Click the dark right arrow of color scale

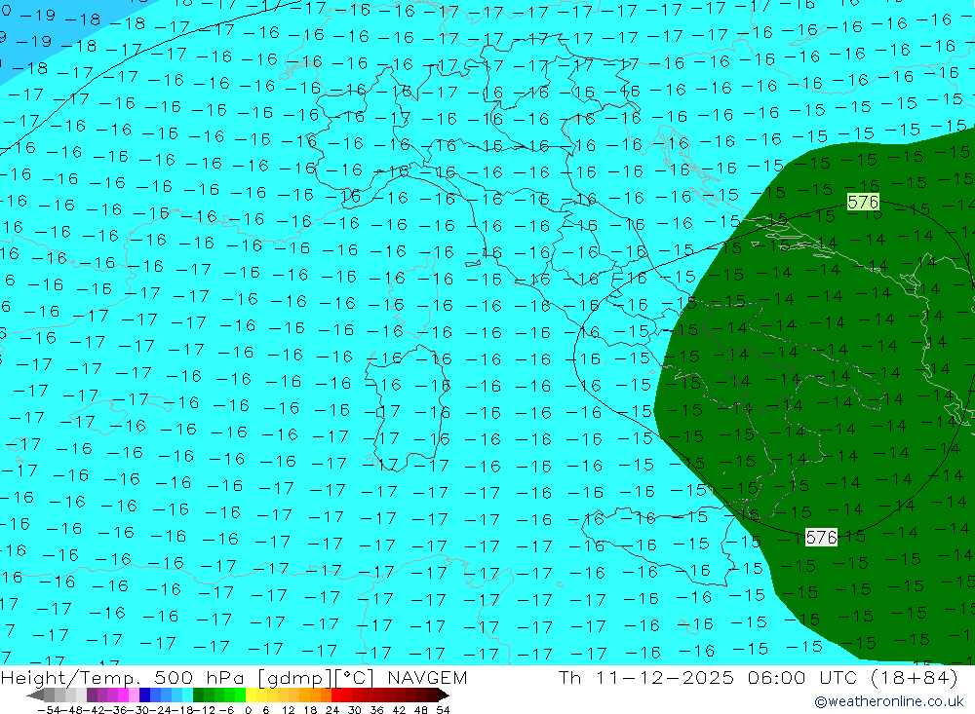pos(443,695)
